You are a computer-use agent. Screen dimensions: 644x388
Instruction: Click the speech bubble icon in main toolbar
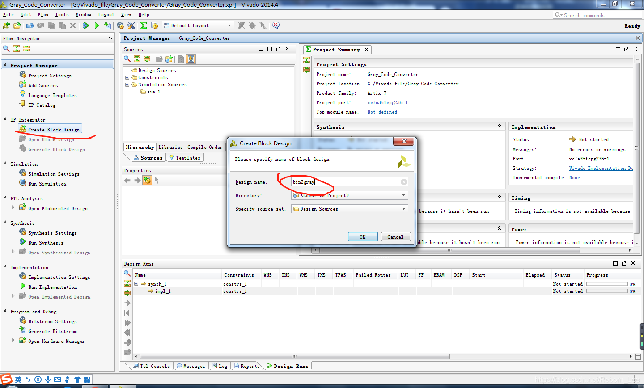[276, 25]
